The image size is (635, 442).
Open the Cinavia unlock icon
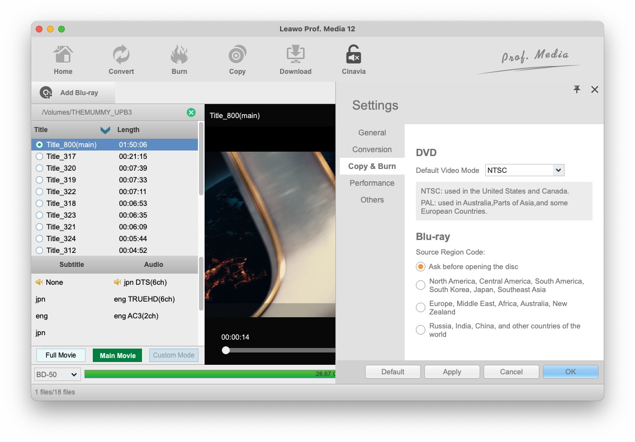point(353,56)
